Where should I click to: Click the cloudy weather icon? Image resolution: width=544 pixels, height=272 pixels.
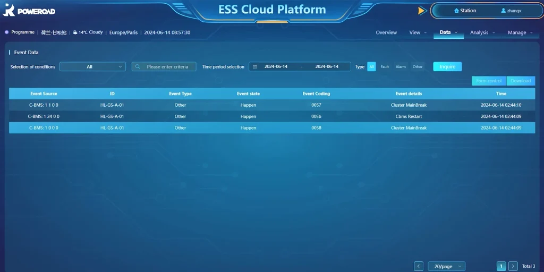coord(75,32)
